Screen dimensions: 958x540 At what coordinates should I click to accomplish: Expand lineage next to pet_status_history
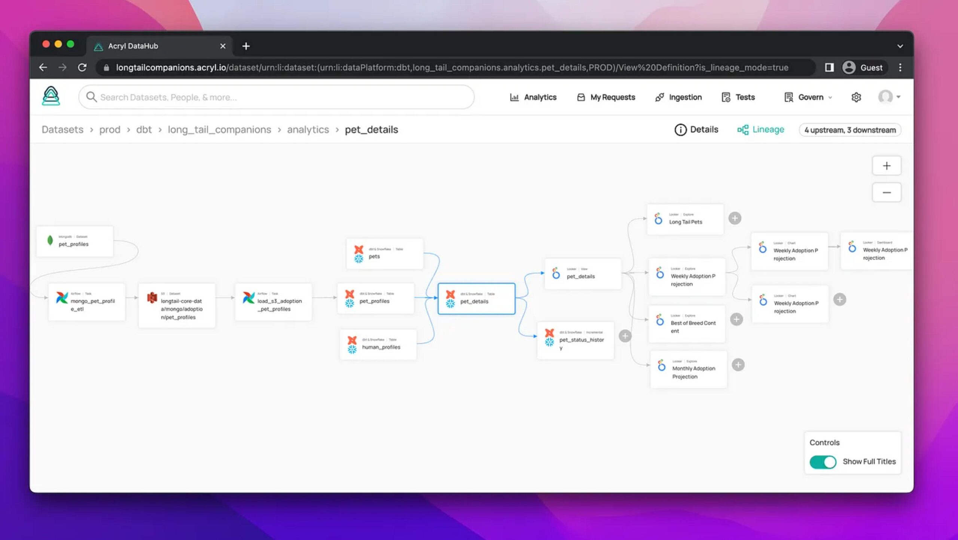point(625,336)
